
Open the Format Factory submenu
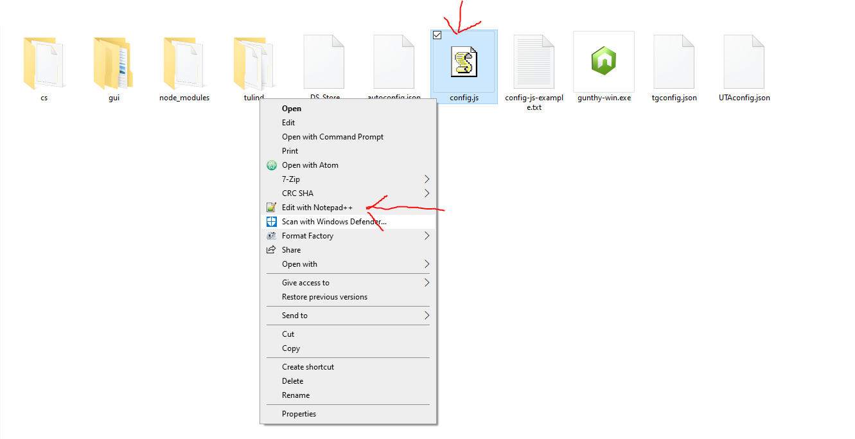coord(307,236)
